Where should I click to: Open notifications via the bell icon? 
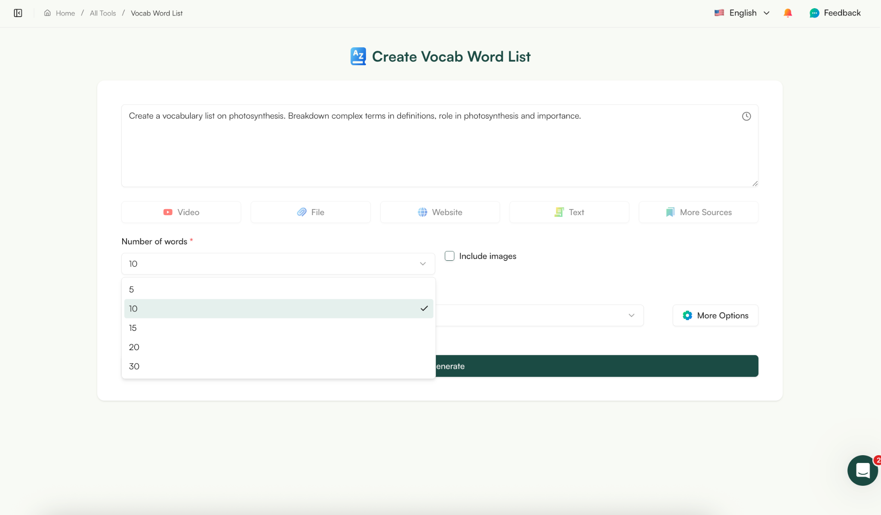[788, 13]
